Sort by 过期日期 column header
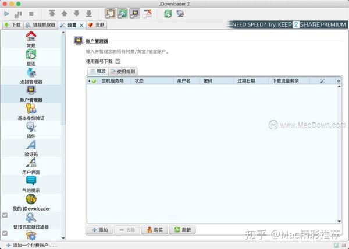The width and height of the screenshot is (349, 249). (251, 81)
